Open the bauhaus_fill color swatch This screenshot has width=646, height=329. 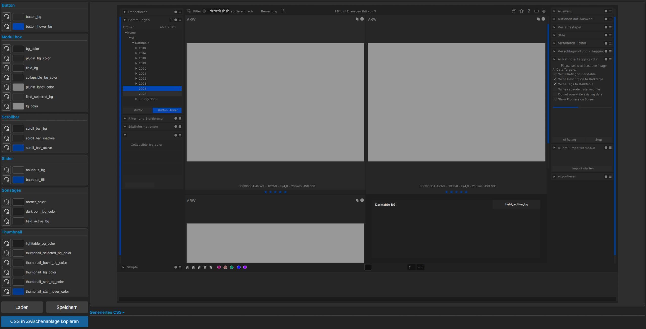coord(18,180)
